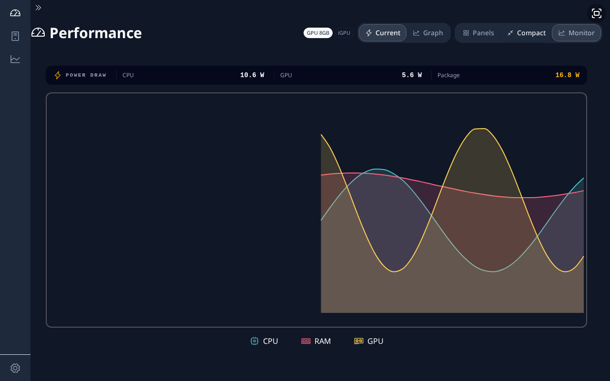
Task: Open the performance dashboard sidebar icon
Action: click(15, 13)
